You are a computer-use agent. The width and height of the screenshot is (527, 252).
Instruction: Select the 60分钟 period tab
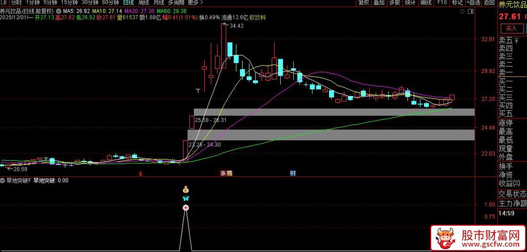tap(110, 3)
